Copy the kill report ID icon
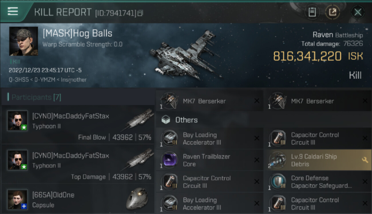This screenshot has height=214, width=372. point(140,13)
